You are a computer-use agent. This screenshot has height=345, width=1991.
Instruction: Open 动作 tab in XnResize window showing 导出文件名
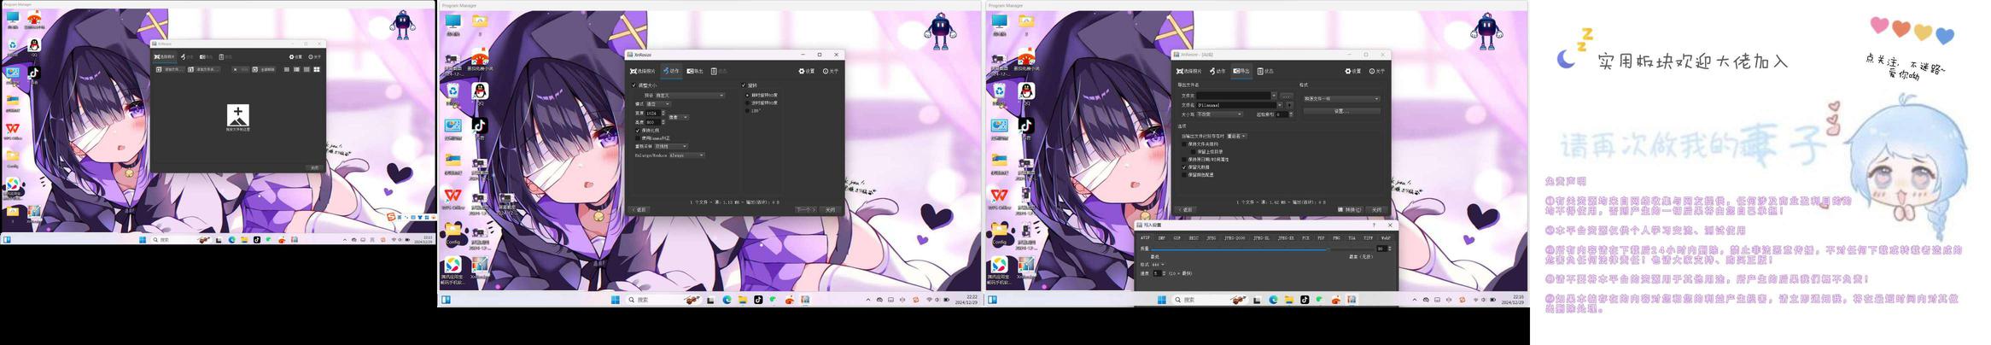tap(1217, 71)
